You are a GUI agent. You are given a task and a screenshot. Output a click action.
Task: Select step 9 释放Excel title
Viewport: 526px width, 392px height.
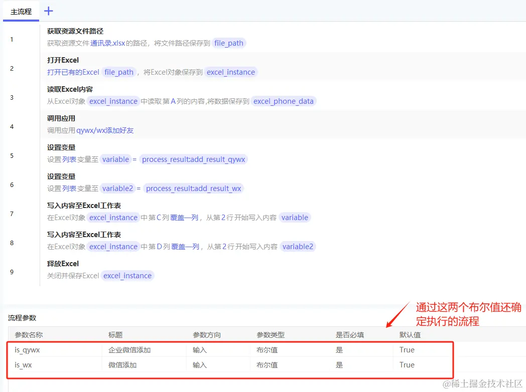[x=63, y=264]
